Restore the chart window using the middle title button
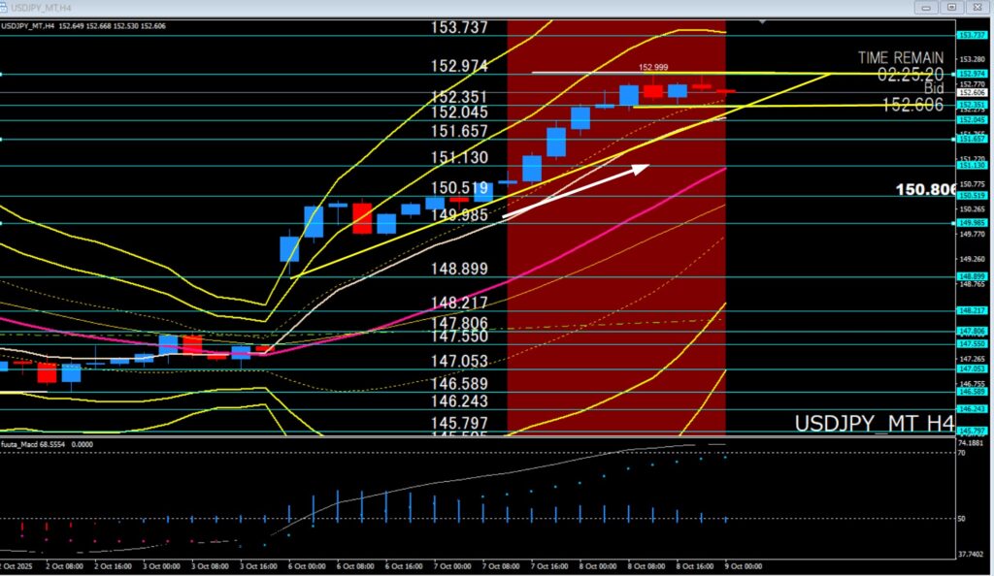This screenshot has height=576, width=994. pos(950,7)
